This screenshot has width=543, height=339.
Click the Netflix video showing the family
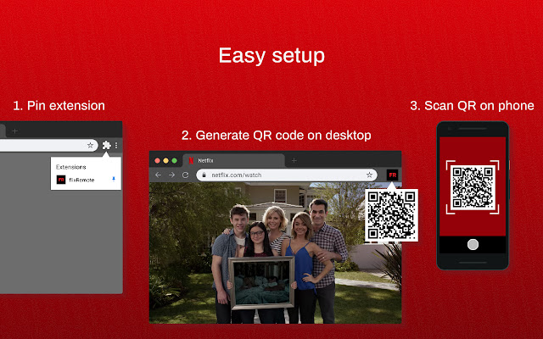point(275,253)
